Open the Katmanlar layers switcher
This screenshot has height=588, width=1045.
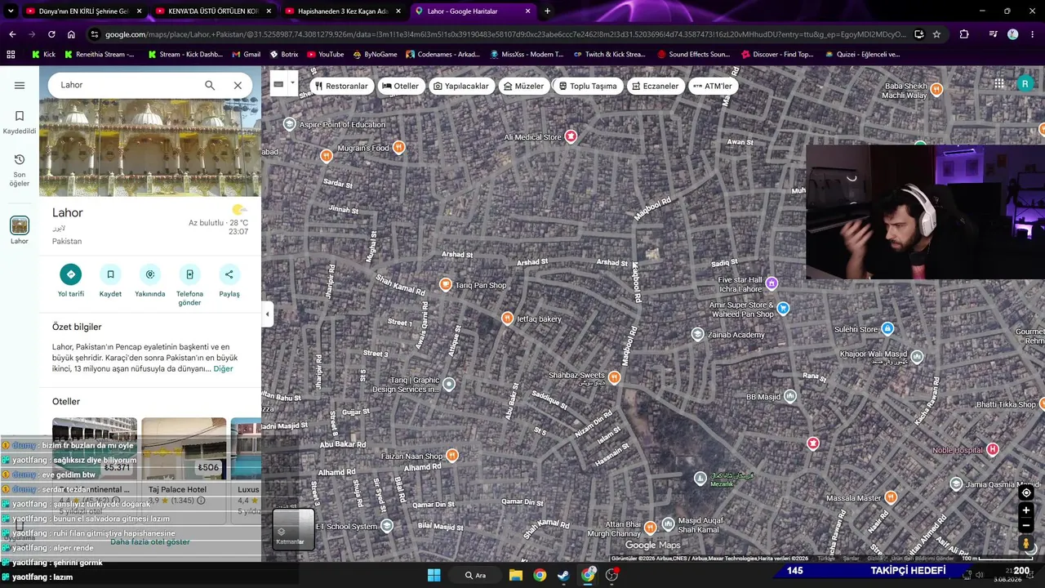coord(293,528)
